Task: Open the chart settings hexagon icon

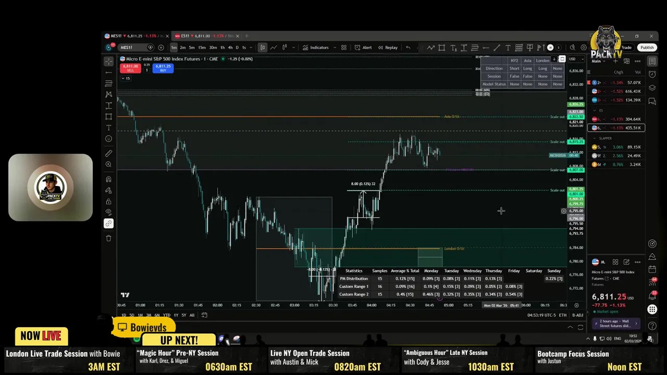Action: pyautogui.click(x=584, y=47)
